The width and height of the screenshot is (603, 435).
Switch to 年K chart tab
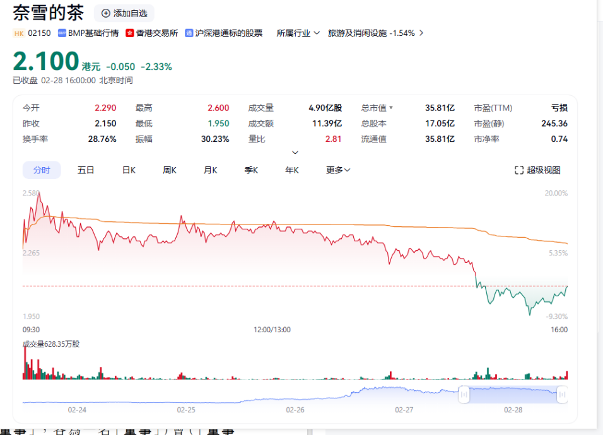pos(292,170)
